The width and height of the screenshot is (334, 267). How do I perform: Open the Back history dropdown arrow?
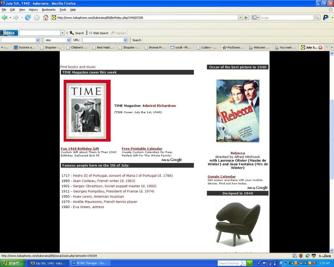10,18
